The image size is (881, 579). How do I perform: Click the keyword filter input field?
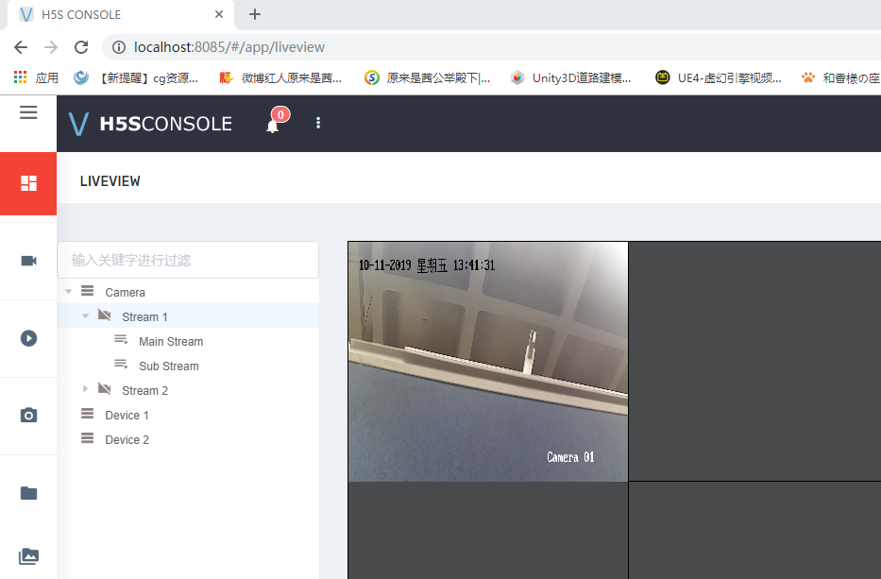point(188,259)
